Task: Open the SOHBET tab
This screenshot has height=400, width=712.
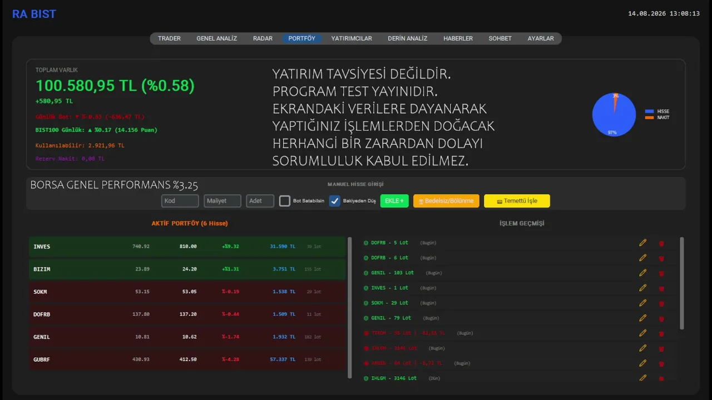Action: [500, 38]
